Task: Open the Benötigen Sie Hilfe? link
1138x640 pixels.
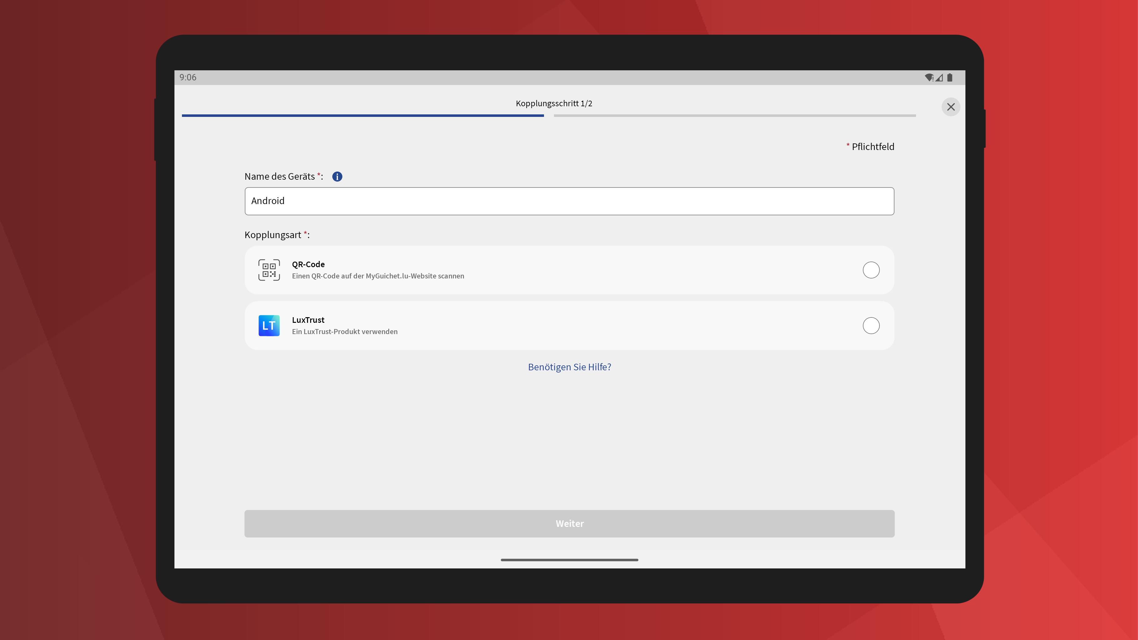Action: coord(569,367)
